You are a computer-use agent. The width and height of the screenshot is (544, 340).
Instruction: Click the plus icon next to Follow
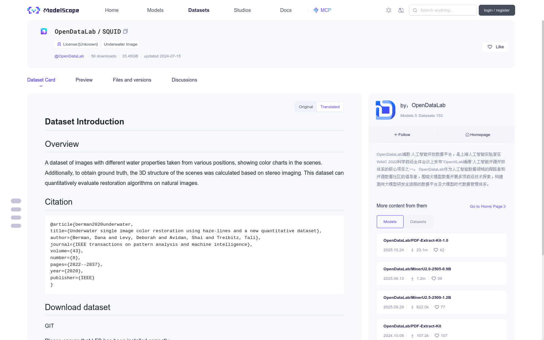click(x=396, y=135)
